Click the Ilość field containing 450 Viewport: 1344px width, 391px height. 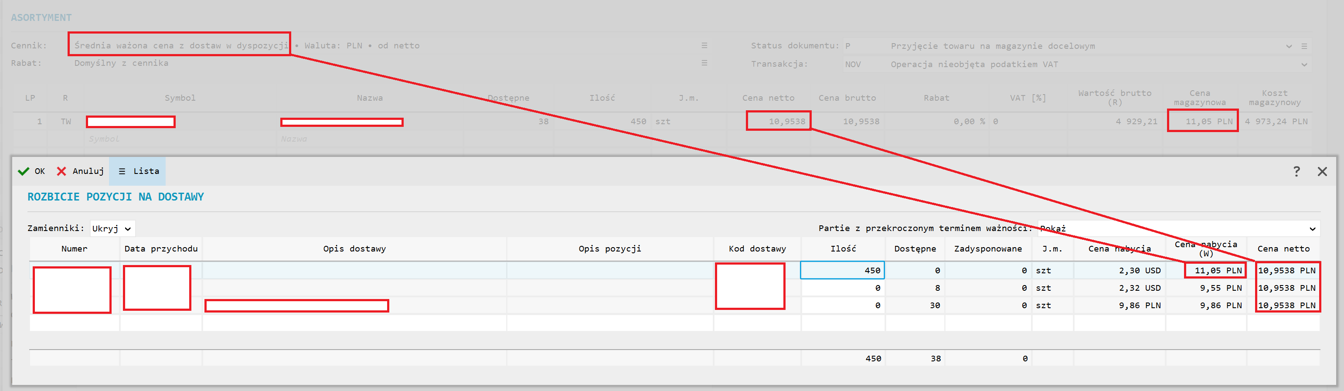pos(842,270)
